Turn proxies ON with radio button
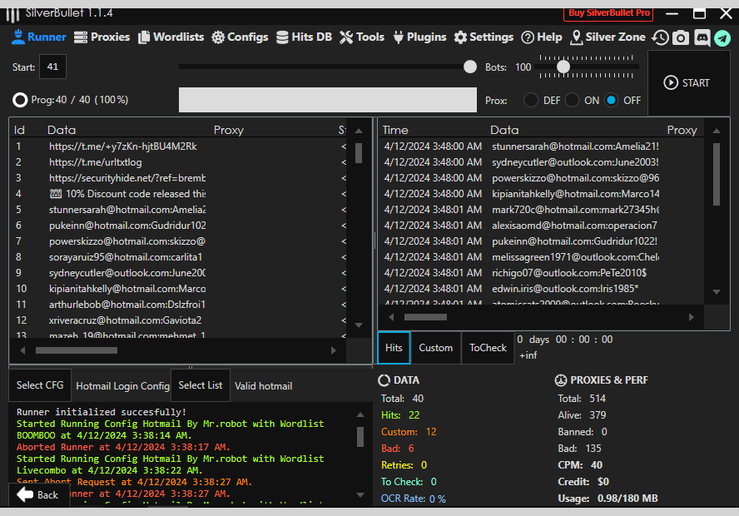The height and width of the screenshot is (516, 739). tap(572, 100)
